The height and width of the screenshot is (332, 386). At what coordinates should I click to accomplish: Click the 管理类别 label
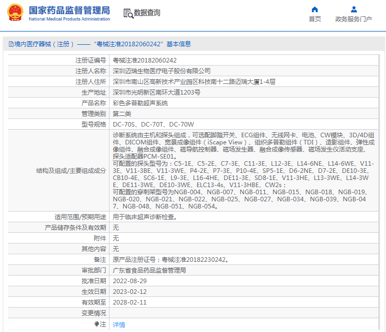tap(94, 114)
